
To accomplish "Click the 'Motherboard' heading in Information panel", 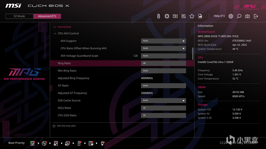I will (x=206, y=32).
